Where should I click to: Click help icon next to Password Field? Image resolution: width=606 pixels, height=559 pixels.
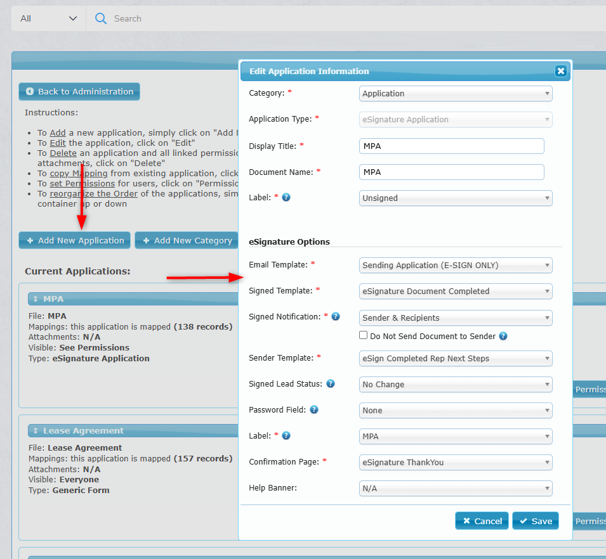click(314, 409)
